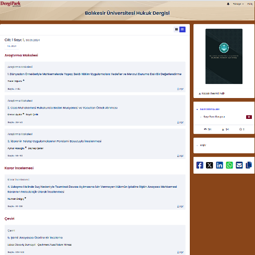This screenshot has height=255, width=255.
Task: Switch to grid view layout icon
Action: 176,29
